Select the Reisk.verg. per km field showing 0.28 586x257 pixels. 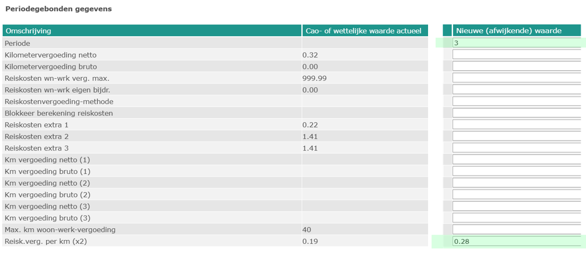point(516,242)
